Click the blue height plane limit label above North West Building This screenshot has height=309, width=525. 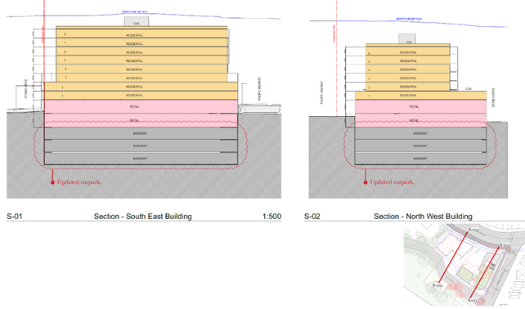click(x=409, y=19)
